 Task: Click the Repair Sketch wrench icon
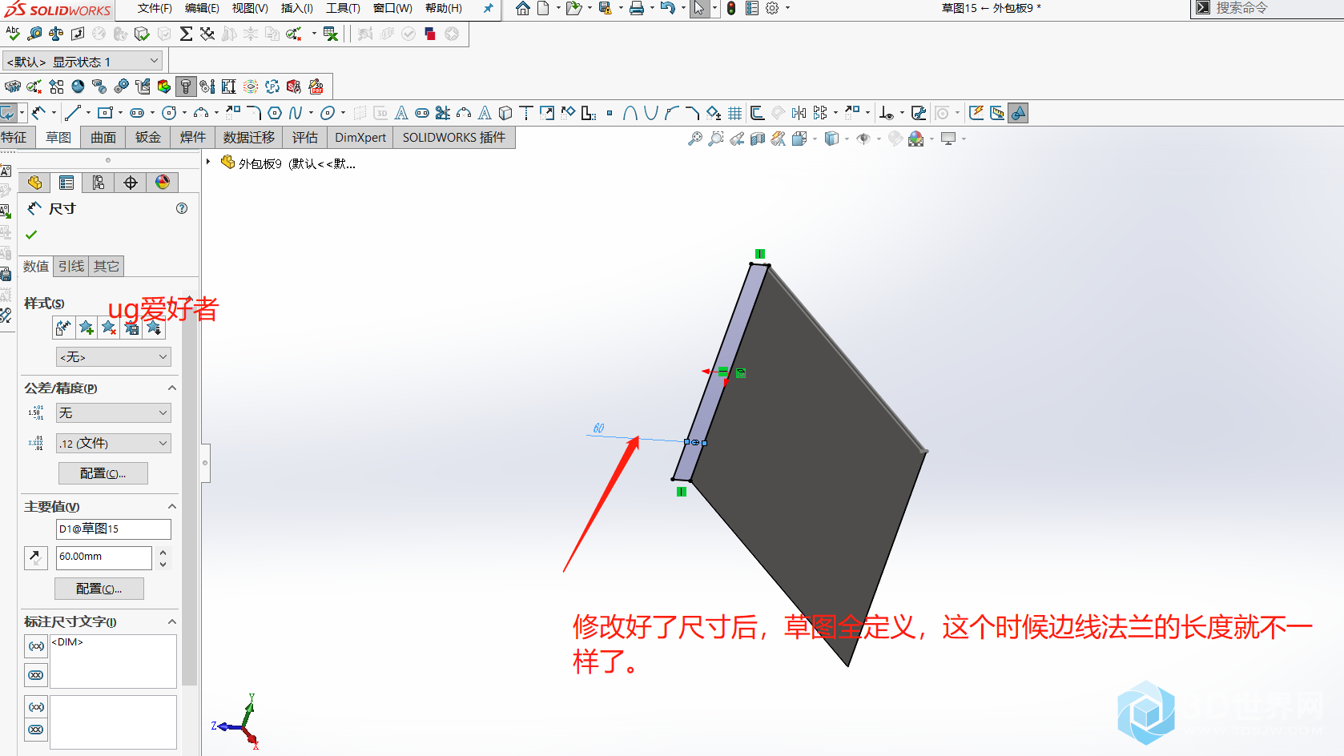(919, 113)
